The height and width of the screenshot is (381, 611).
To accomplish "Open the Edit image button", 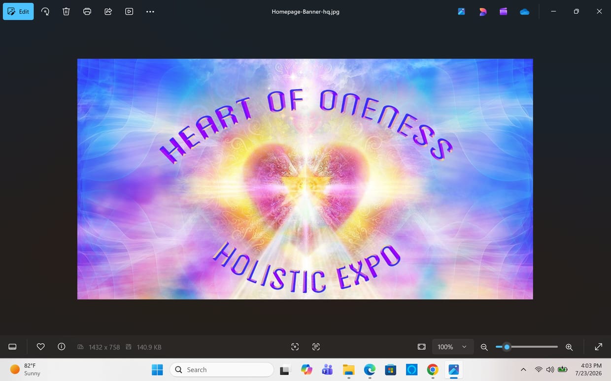I will click(18, 11).
